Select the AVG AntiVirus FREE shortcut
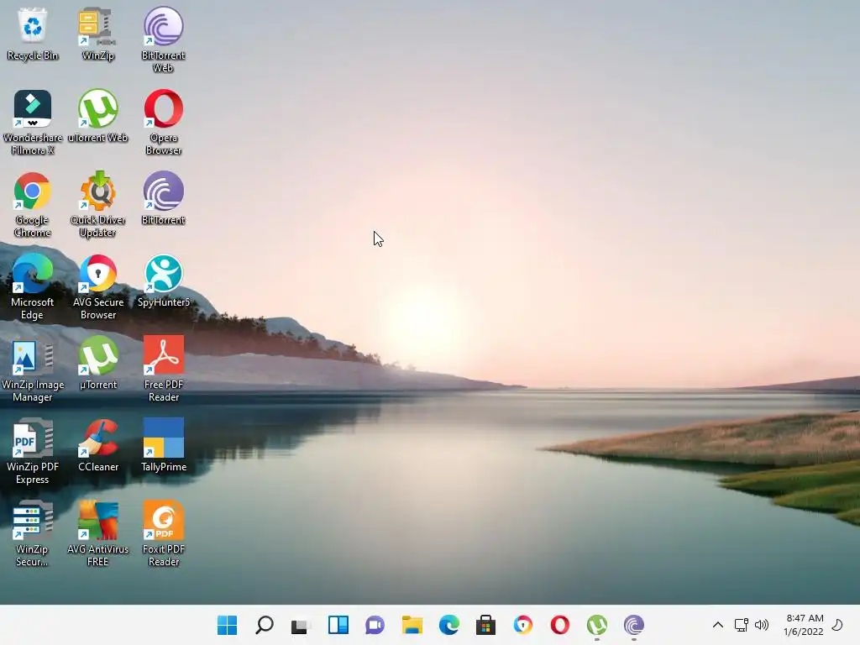 point(97,533)
